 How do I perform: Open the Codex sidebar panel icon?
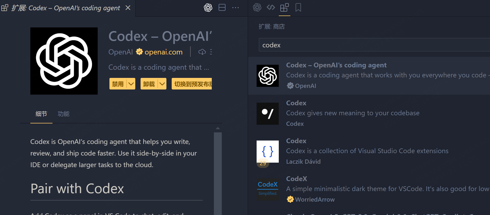point(257,7)
